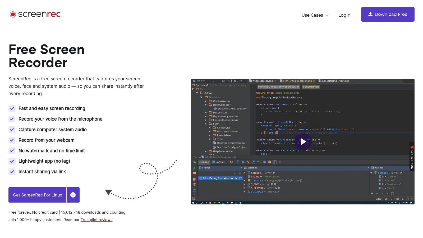
Task: Click the Free Screen Recorder heading
Action: pos(47,56)
